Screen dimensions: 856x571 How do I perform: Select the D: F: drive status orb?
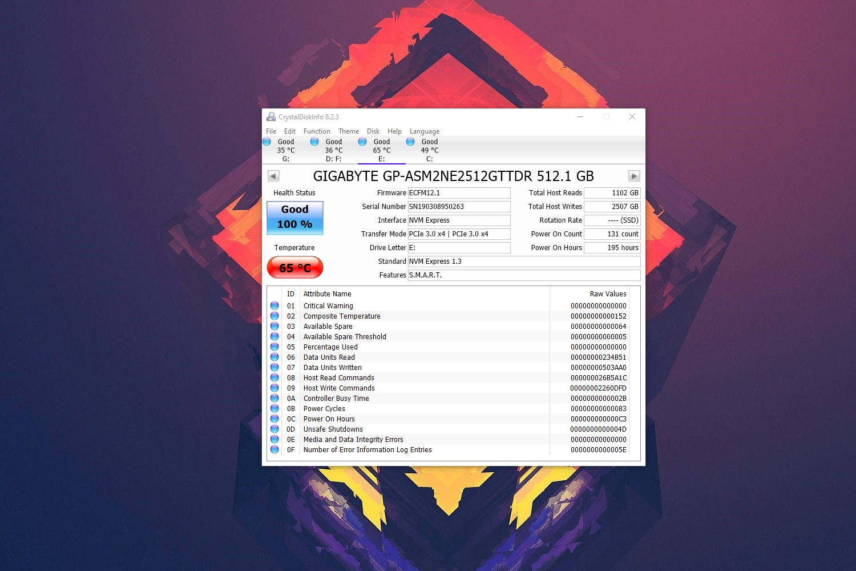coord(314,142)
